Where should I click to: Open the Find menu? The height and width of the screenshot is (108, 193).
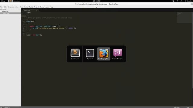pyautogui.click(x=17, y=7)
